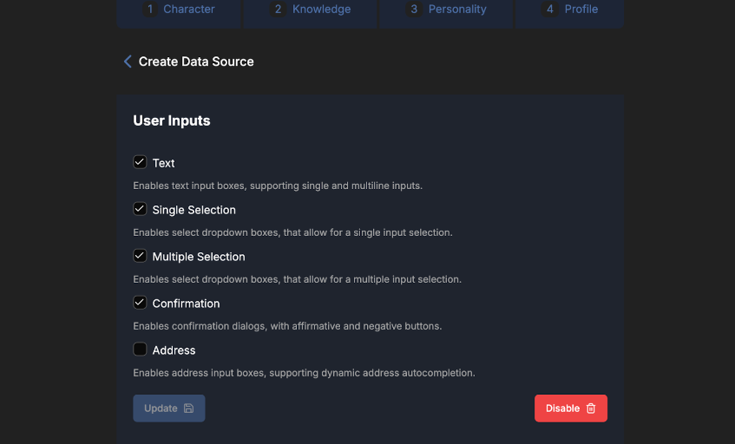Click the Address label text

pyautogui.click(x=174, y=350)
